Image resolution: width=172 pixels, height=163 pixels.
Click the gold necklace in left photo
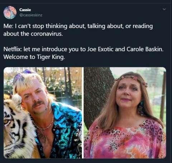44,125
